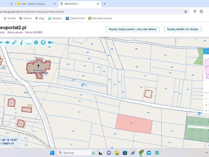This screenshot has height=157, width=209.
Task: Open a new browser tab
Action: [104, 4]
